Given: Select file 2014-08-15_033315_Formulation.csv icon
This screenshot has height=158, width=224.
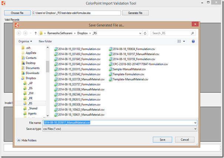Looking at the screenshot, I should click(56, 69).
